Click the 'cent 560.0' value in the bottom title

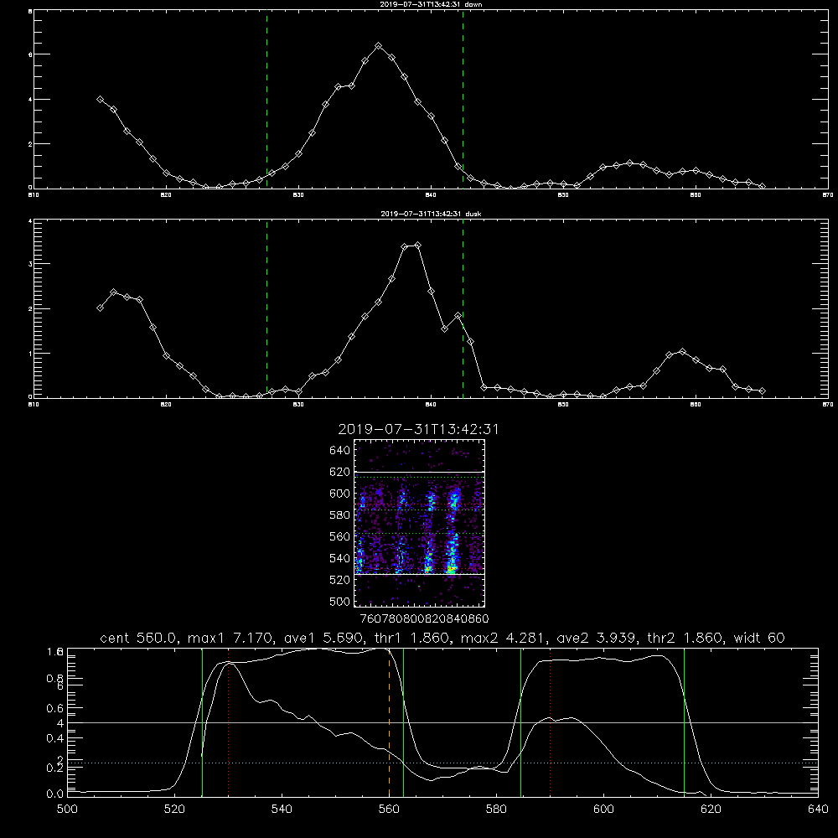tap(139, 638)
